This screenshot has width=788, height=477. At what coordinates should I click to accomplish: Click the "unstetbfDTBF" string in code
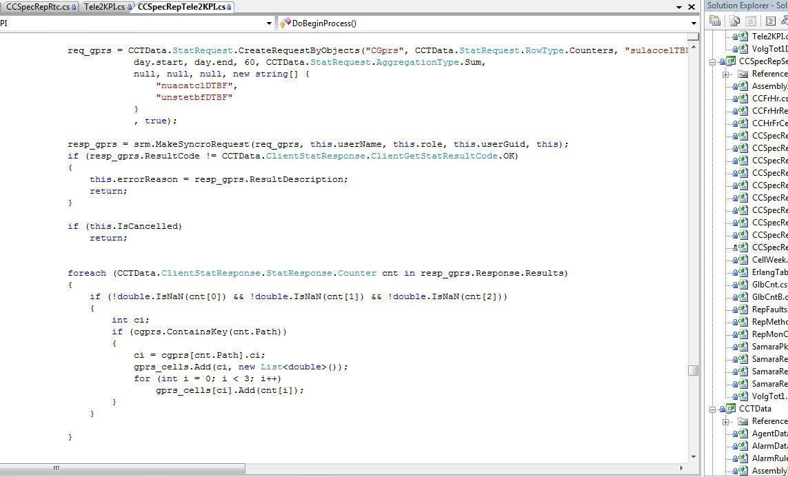(194, 97)
